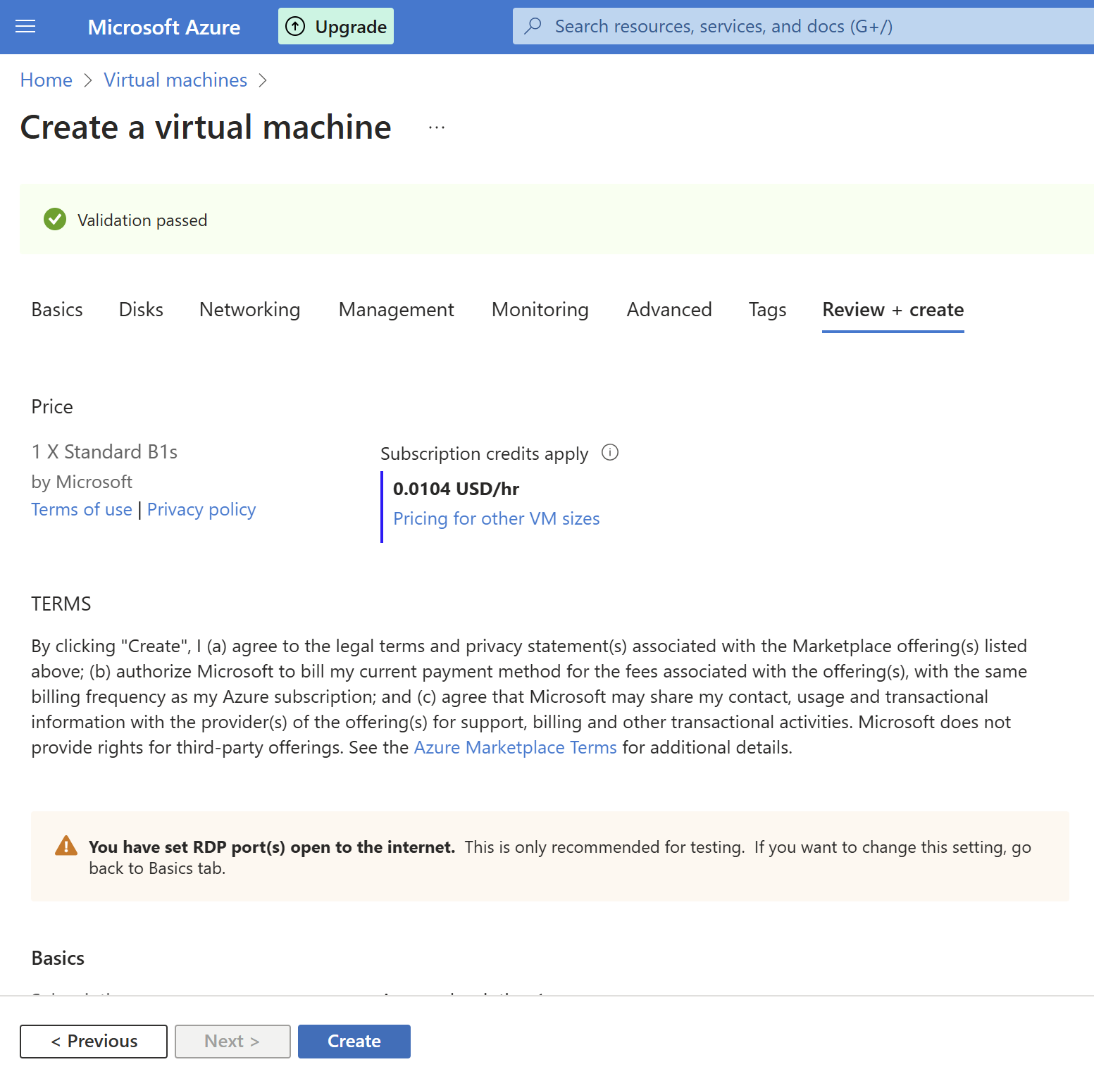1094x1081 pixels.
Task: Switch to the Basics tab
Action: coord(57,310)
